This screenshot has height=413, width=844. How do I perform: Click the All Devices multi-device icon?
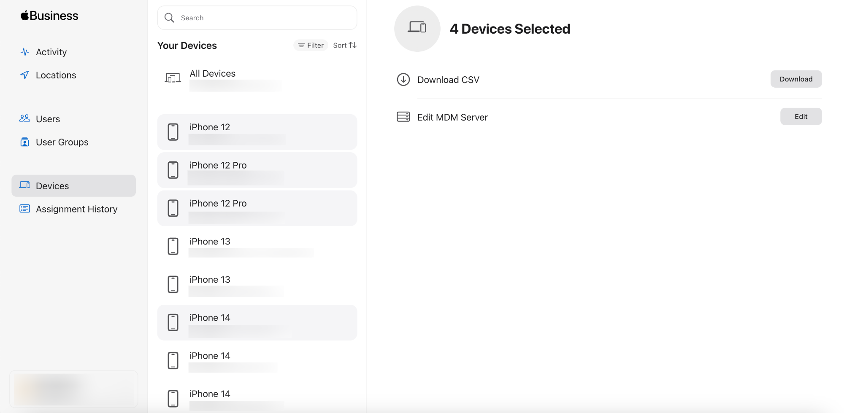pos(173,78)
